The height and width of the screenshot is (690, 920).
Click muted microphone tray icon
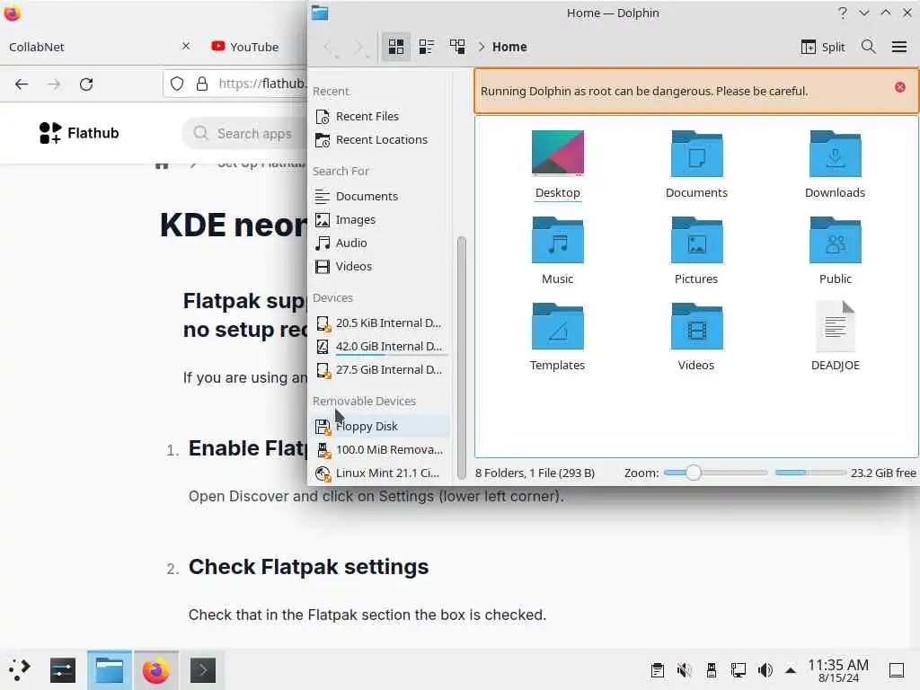click(684, 669)
